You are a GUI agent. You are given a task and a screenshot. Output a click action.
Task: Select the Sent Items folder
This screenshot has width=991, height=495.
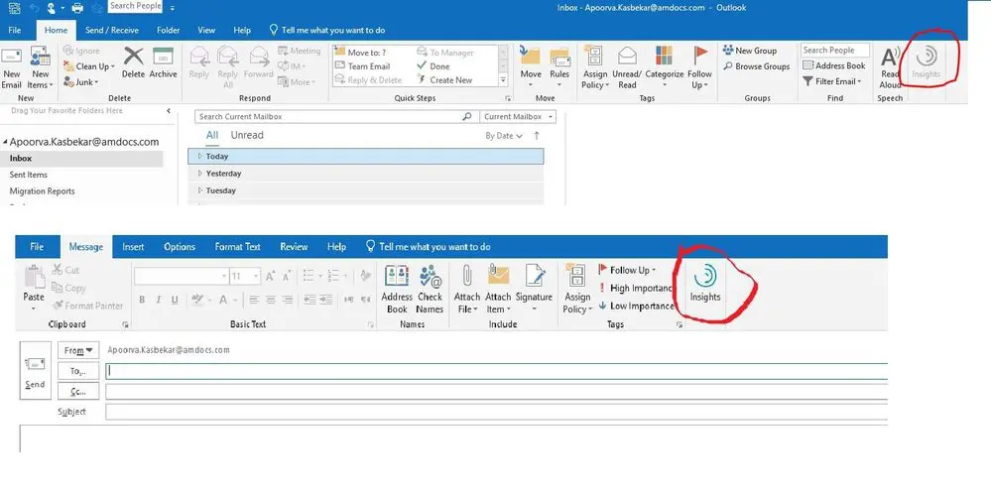(29, 176)
